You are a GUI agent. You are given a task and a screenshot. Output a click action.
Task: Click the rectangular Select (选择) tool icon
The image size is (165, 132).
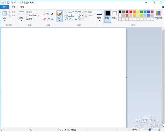coord(21,13)
